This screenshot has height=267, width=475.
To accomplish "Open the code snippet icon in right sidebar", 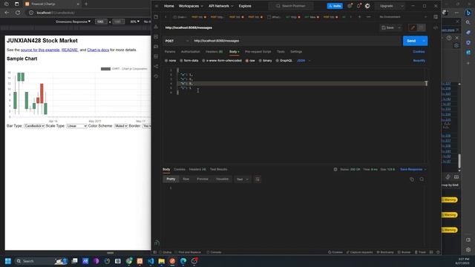I will coord(436,27).
